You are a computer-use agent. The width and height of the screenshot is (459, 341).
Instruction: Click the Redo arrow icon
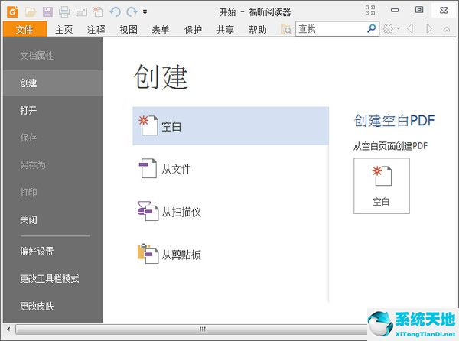132,12
